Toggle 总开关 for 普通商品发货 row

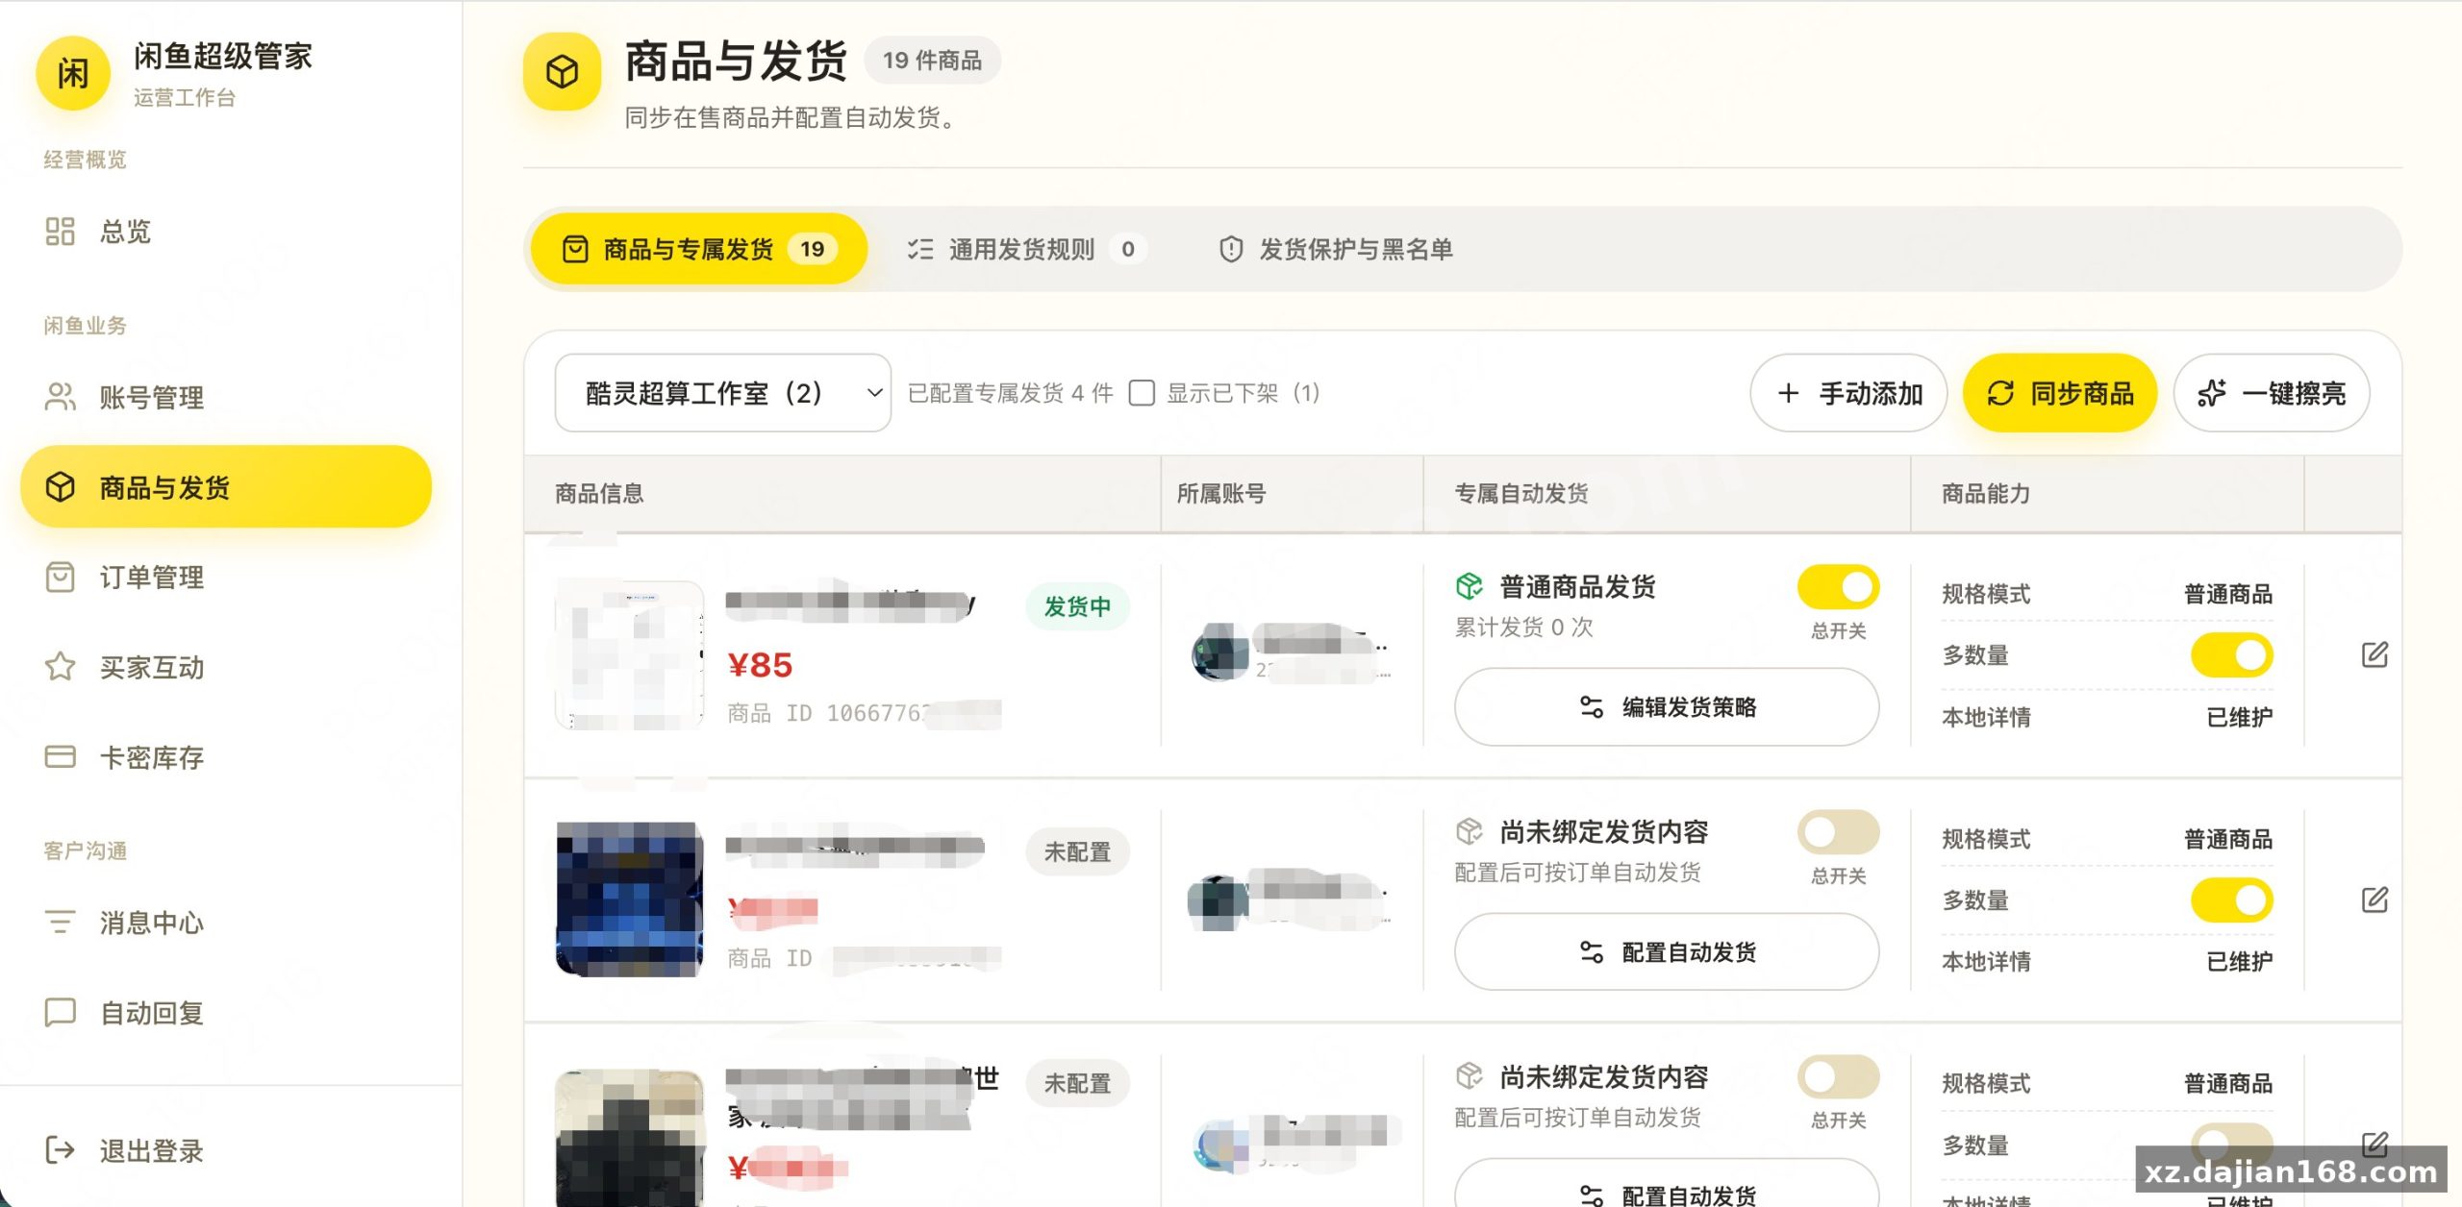click(1838, 587)
